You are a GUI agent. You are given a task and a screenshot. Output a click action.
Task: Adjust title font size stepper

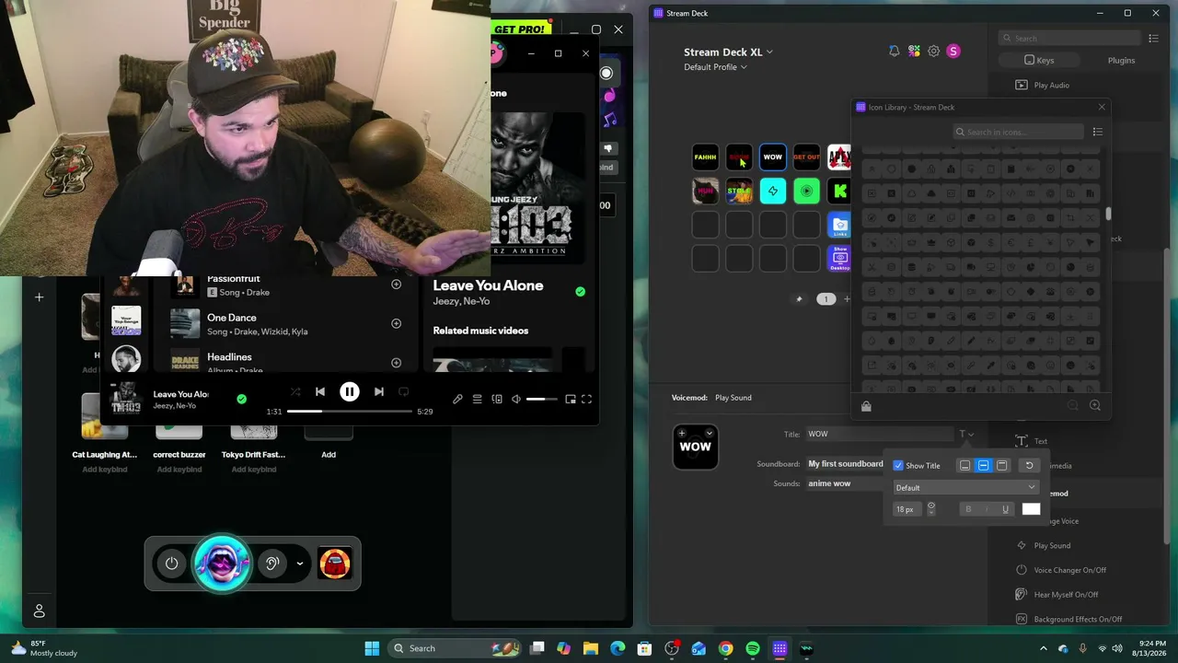pyautogui.click(x=931, y=509)
